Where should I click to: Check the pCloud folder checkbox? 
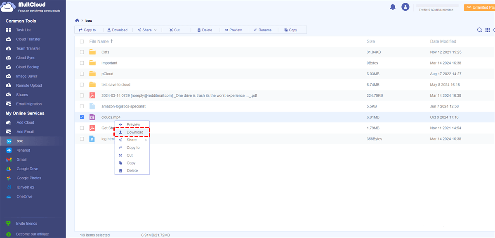click(x=82, y=74)
